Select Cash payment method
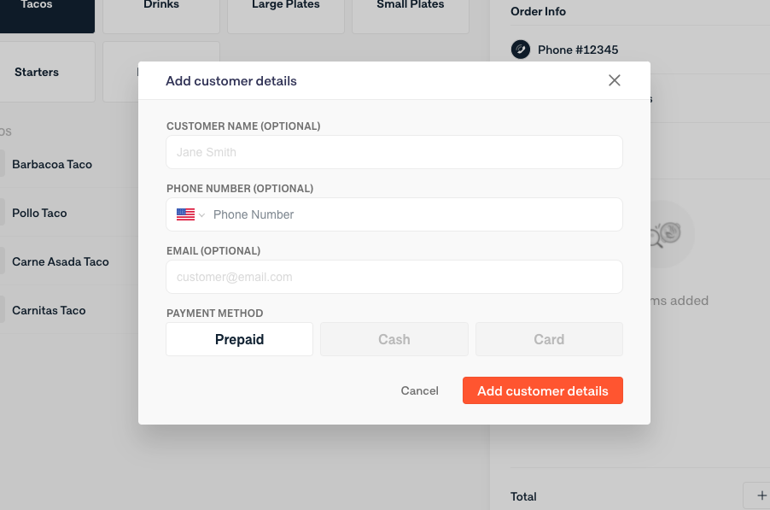The image size is (770, 510). [x=394, y=339]
